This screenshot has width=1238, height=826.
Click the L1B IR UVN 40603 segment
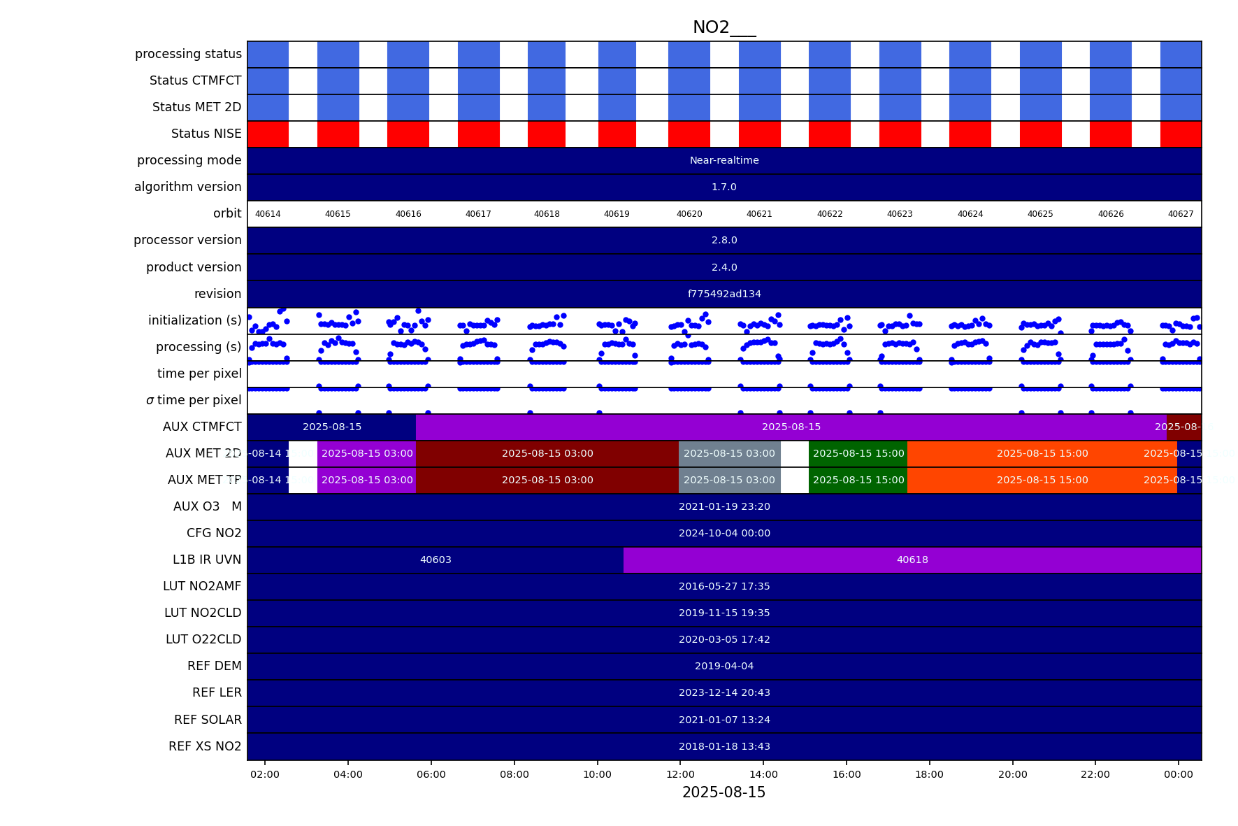[435, 560]
